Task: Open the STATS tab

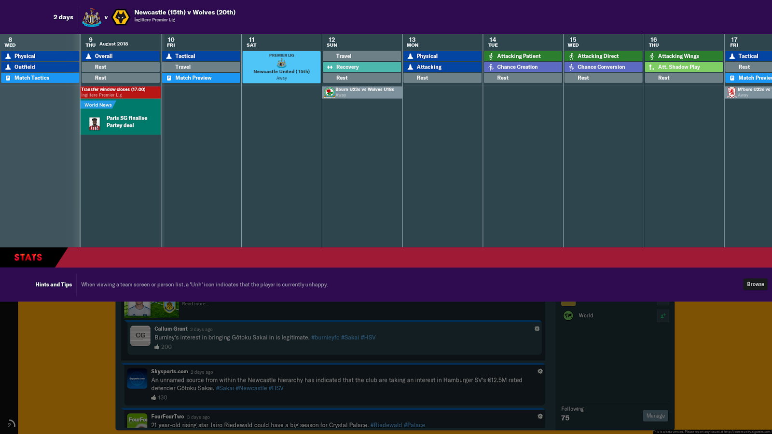Action: tap(28, 258)
